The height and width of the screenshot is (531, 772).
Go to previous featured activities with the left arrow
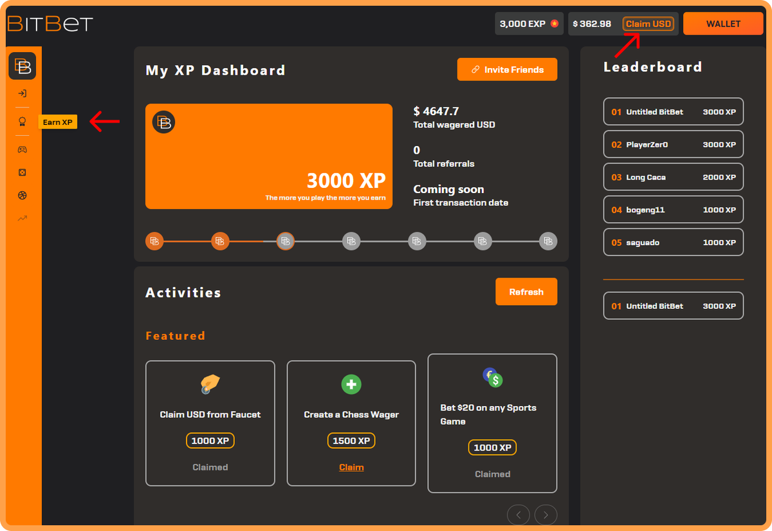519,515
